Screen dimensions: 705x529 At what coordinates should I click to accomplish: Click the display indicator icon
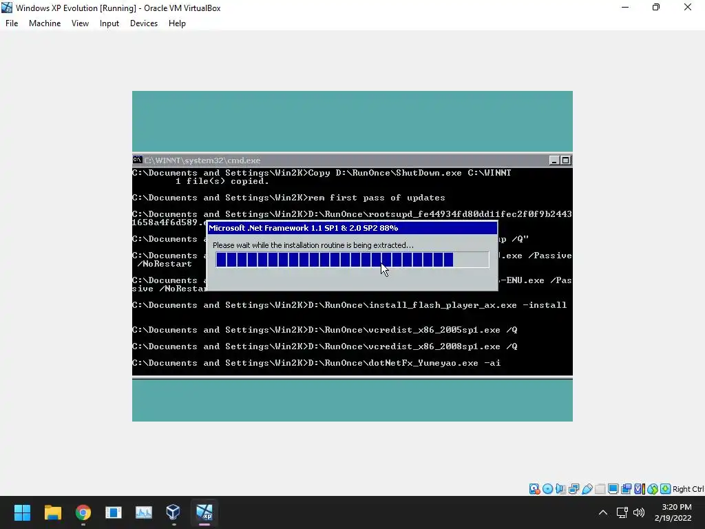[x=613, y=489]
